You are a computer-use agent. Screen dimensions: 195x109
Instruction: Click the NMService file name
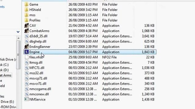point(37,100)
